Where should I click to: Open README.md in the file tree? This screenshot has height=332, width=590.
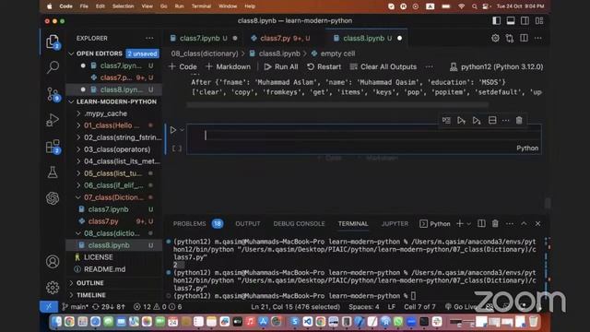104,269
